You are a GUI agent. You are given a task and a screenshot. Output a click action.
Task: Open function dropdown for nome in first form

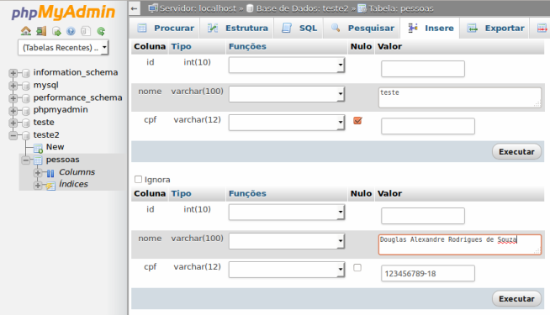coord(287,94)
